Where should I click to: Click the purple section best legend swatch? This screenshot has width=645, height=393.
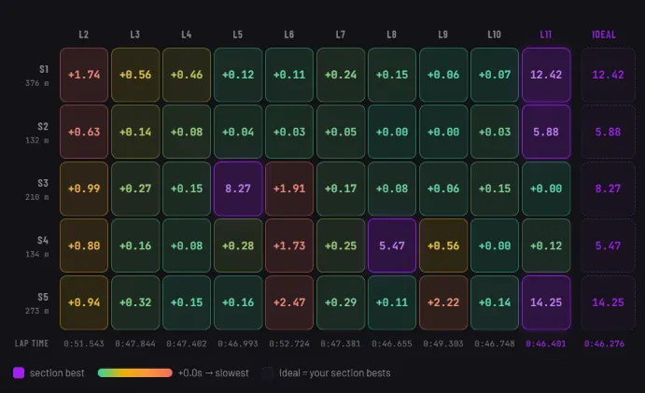pos(19,372)
